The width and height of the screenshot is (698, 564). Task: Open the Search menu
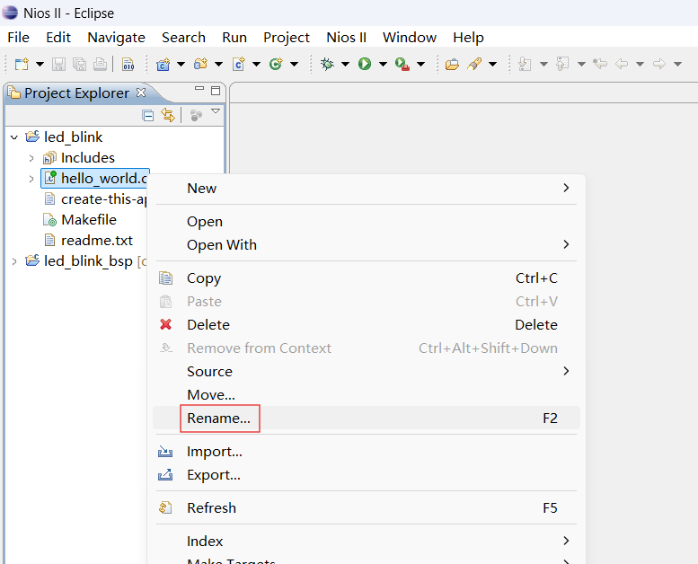click(183, 38)
